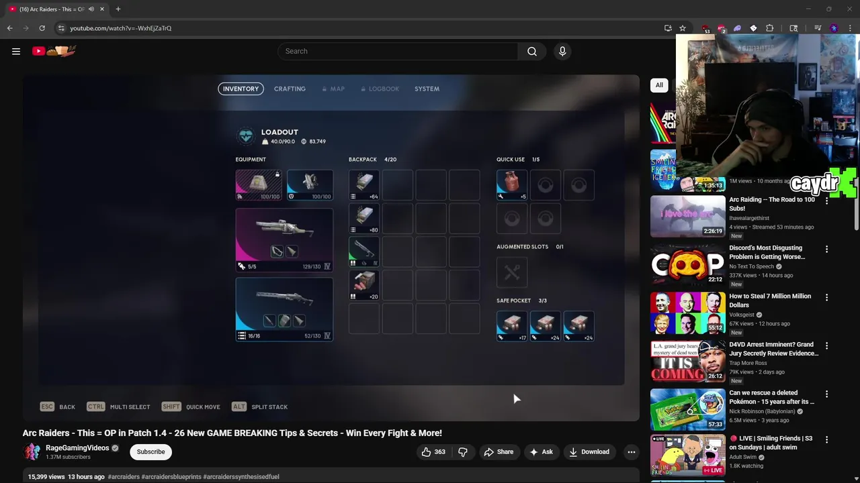This screenshot has height=483, width=860.
Task: Click backpack item with count x64
Action: point(364,185)
